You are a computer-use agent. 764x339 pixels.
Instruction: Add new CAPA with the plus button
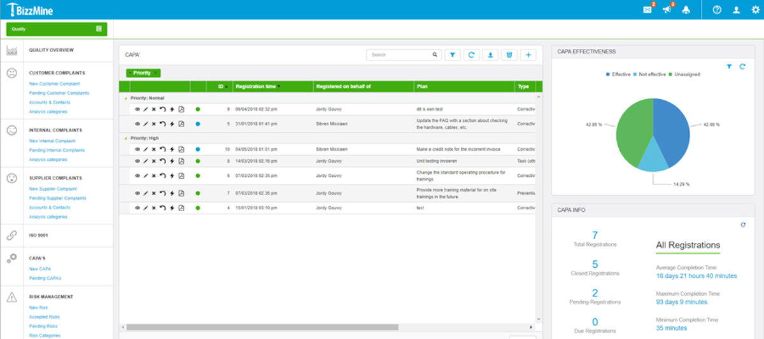point(528,55)
